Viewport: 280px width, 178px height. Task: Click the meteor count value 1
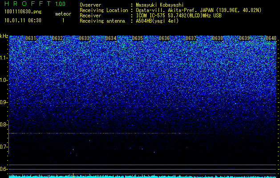[x=63, y=20]
